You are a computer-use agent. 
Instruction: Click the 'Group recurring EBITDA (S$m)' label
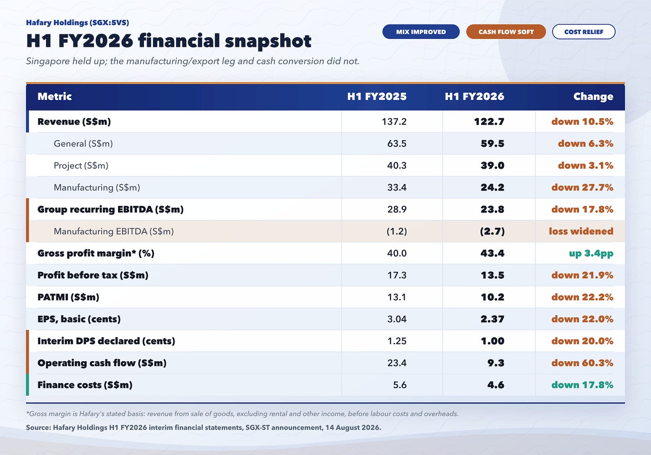110,209
